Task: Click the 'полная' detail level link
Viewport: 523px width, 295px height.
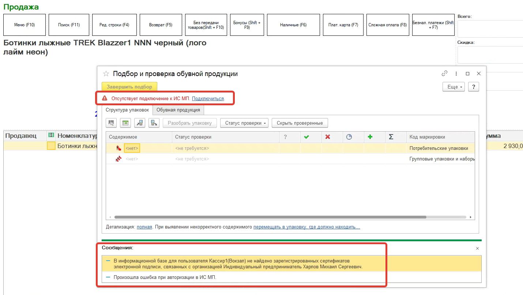Action: [144, 227]
